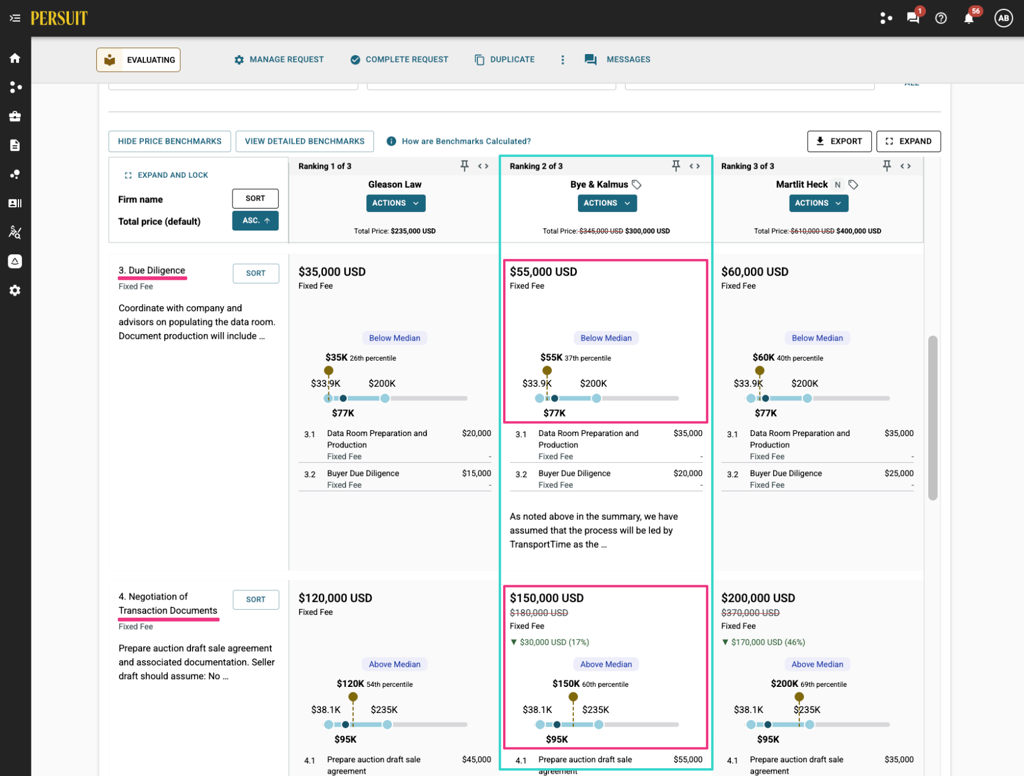This screenshot has height=776, width=1024.
Task: Export the comparison table
Action: pyautogui.click(x=839, y=141)
